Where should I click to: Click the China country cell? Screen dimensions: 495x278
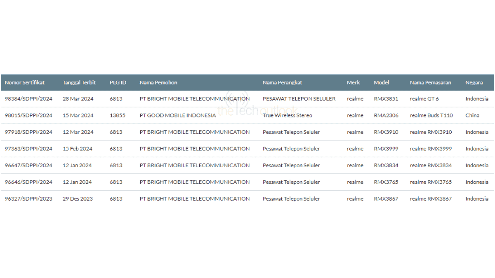point(472,115)
